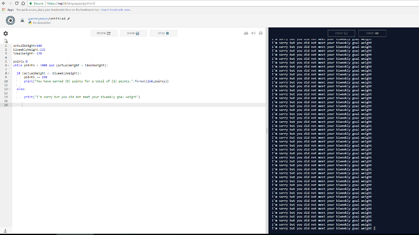Click the save button
419x235 pixels.
point(133,33)
